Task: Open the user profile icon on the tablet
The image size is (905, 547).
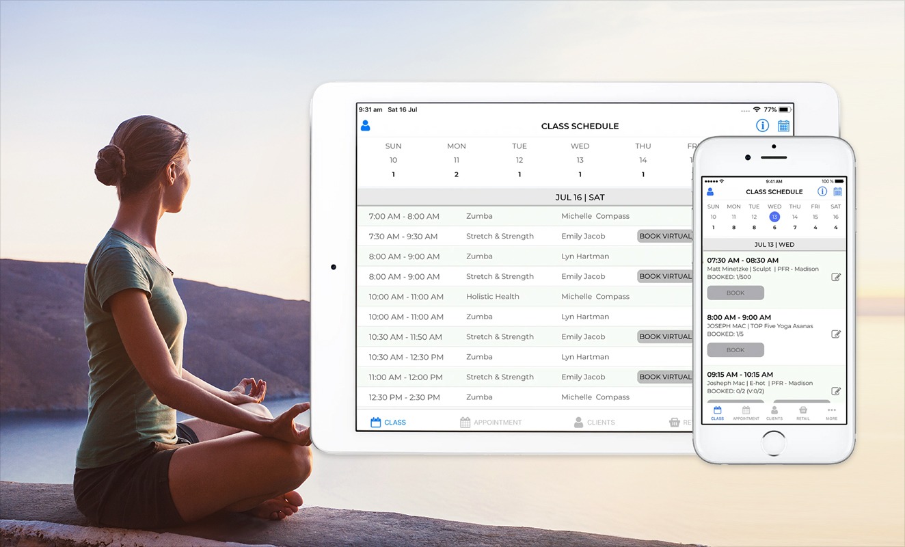Action: tap(366, 125)
